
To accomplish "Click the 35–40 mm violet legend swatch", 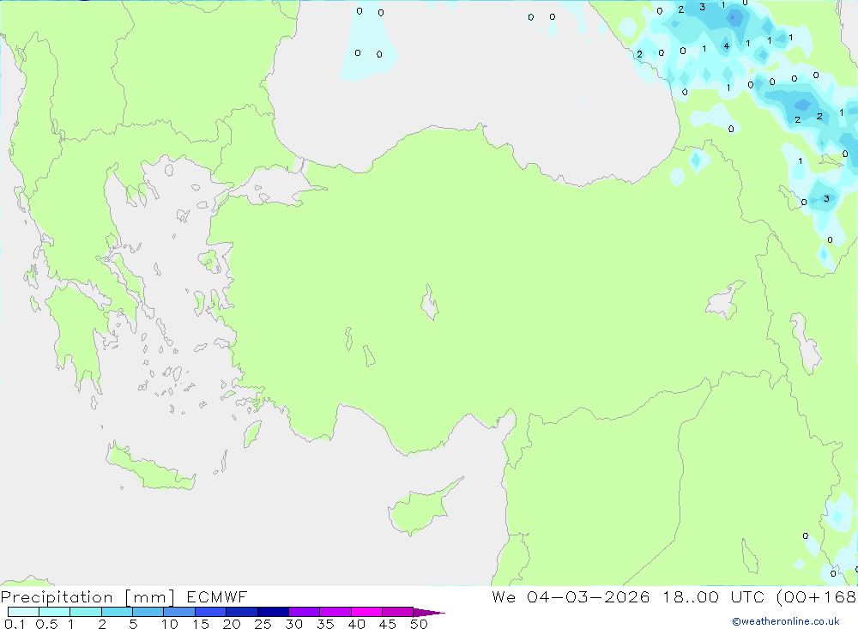I will pos(335,612).
